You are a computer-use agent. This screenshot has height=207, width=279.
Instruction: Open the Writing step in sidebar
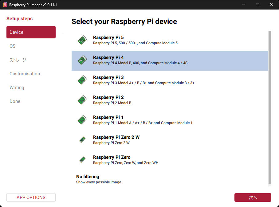coord(31,88)
